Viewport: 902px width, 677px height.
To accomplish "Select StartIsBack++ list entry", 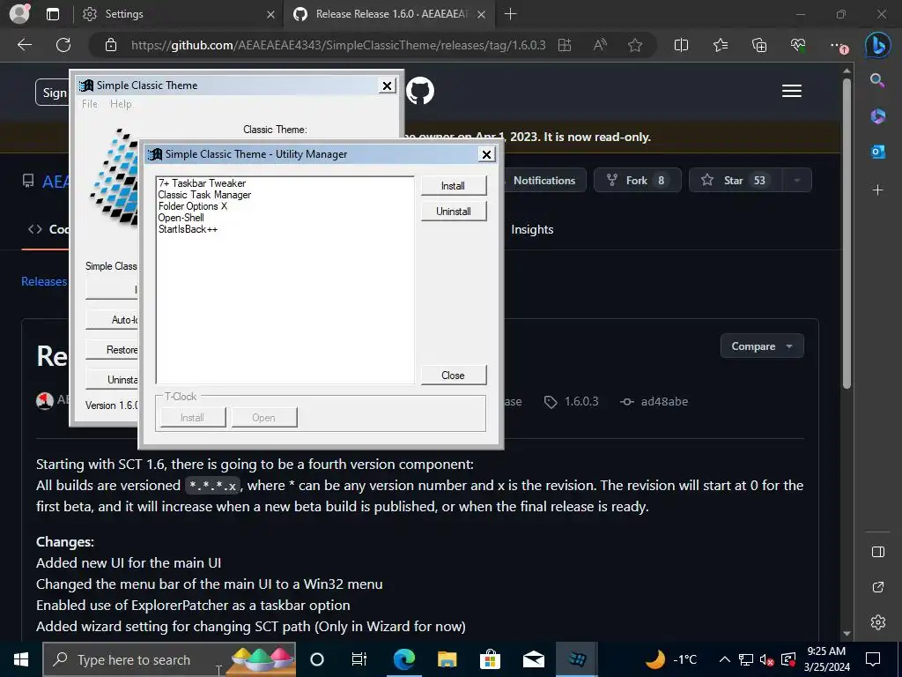I will [188, 229].
